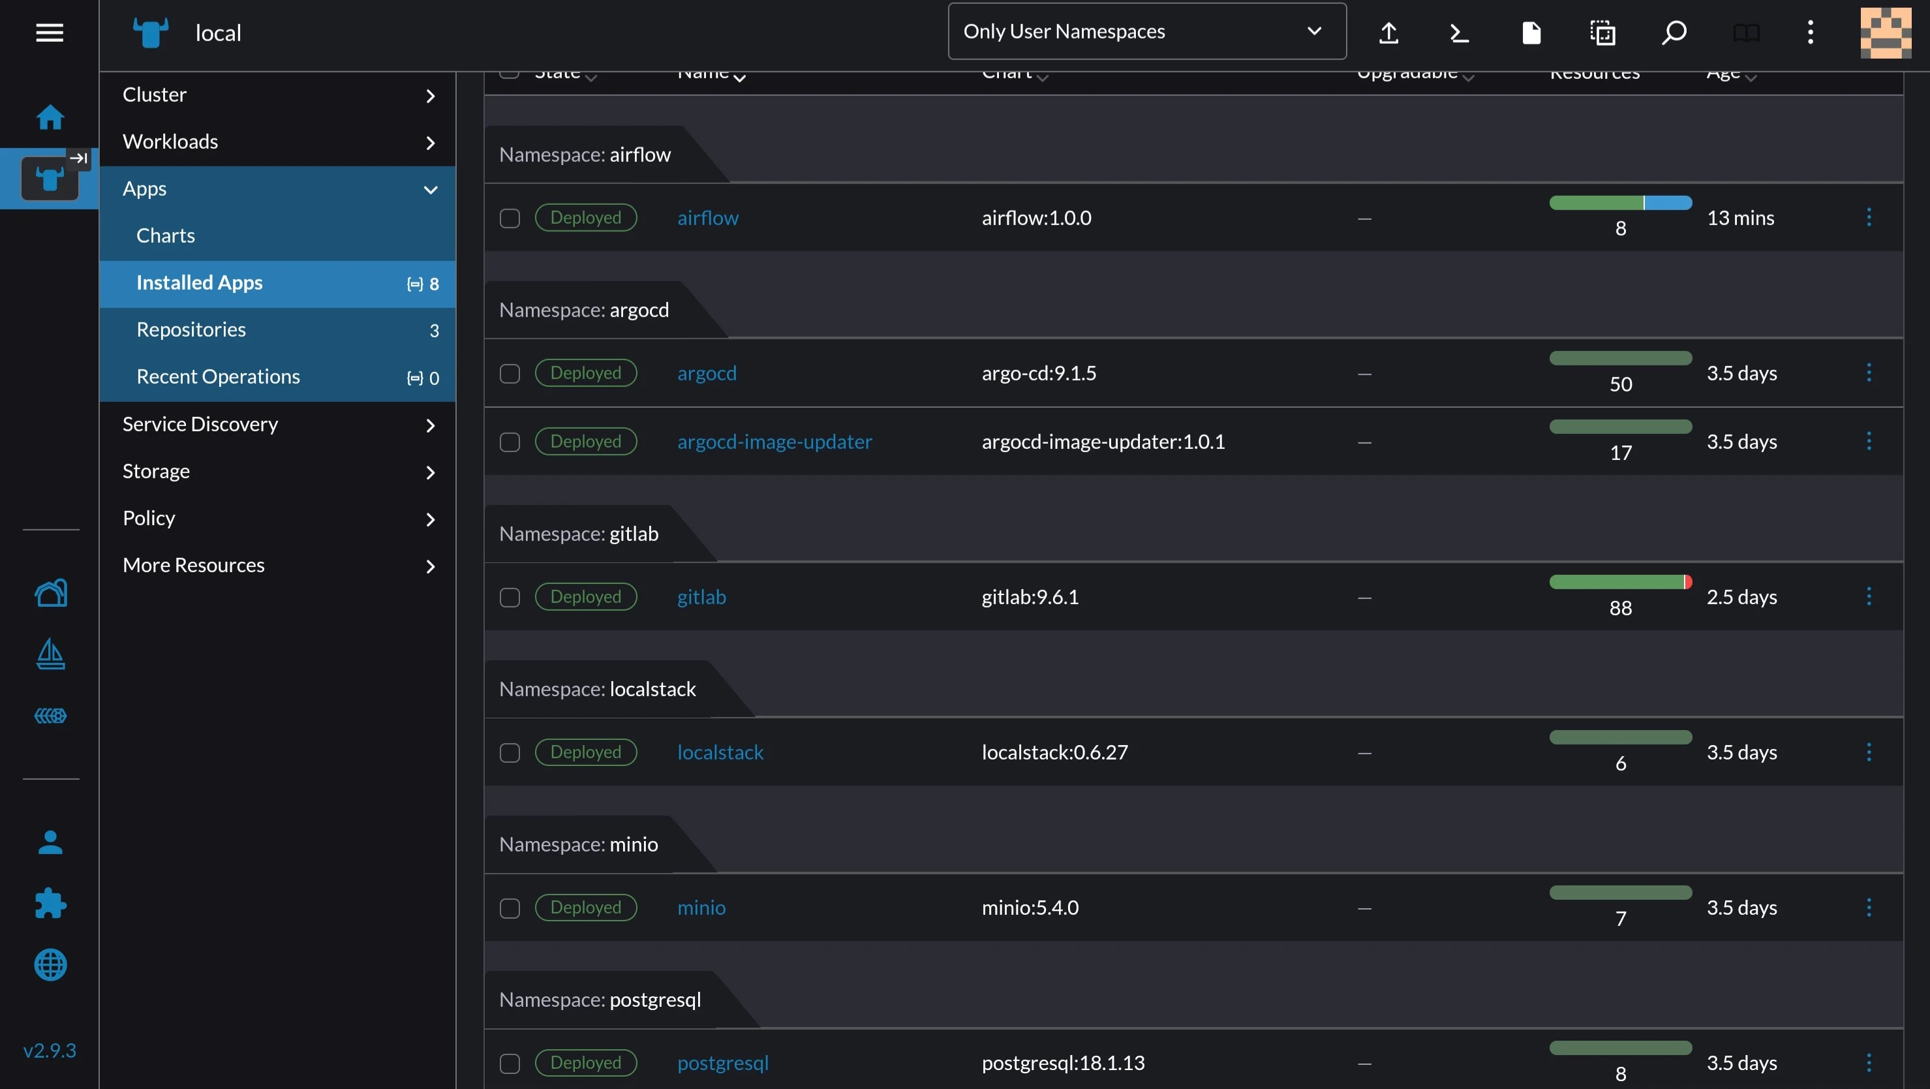1930x1089 pixels.
Task: Select the localstack app checkbox
Action: [510, 752]
